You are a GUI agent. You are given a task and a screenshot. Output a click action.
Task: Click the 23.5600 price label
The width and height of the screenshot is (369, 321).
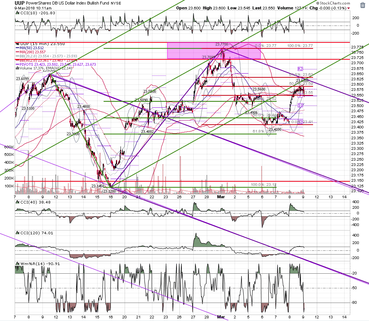[259, 89]
